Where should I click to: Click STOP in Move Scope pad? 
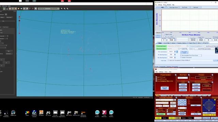(182, 102)
